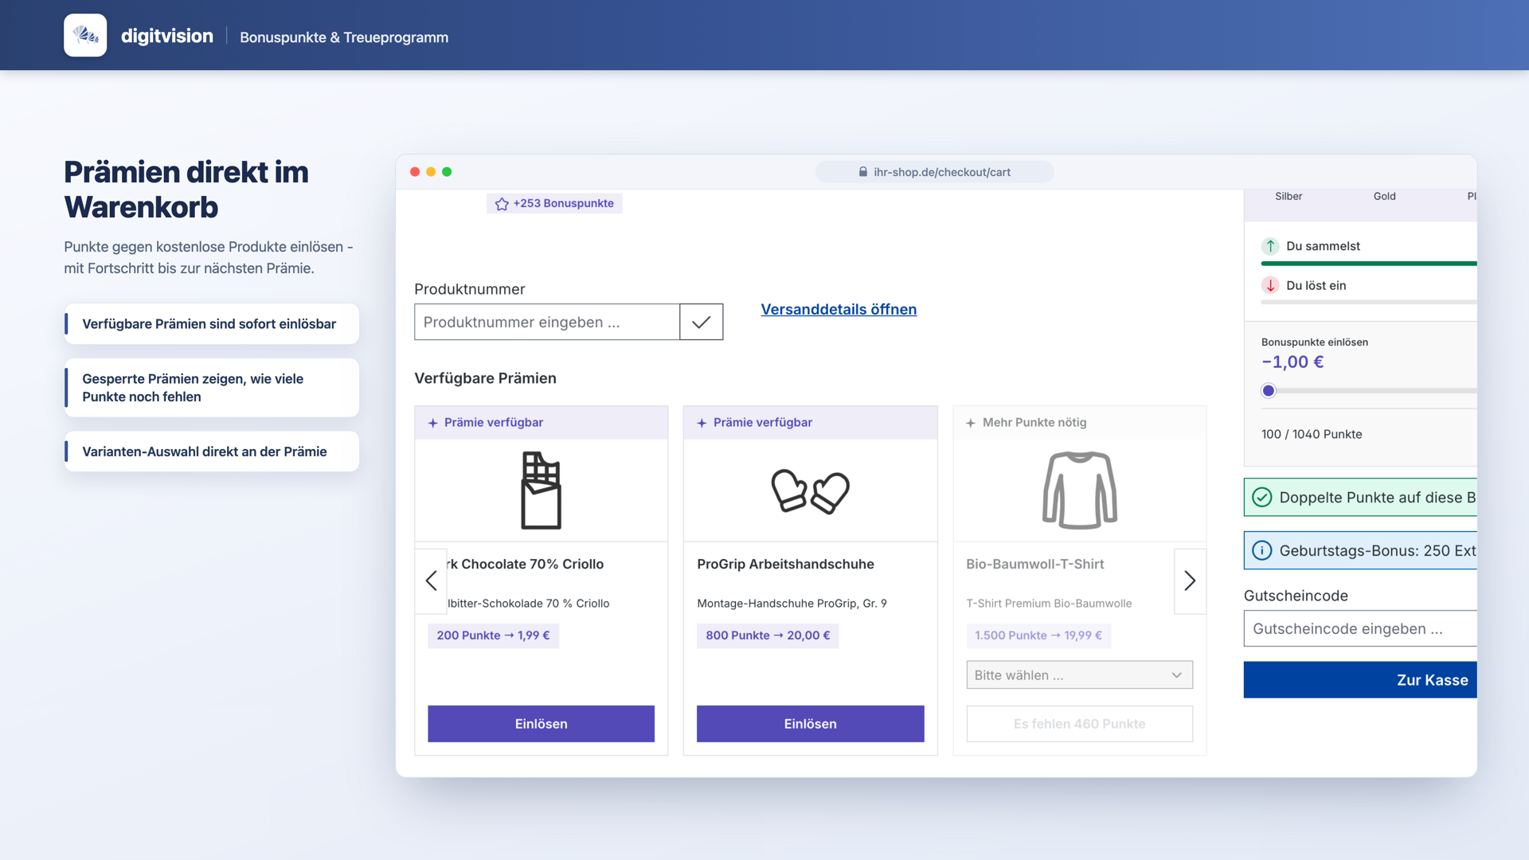1529x860 pixels.
Task: Open the Versanddetails öffnen link
Action: [839, 309]
